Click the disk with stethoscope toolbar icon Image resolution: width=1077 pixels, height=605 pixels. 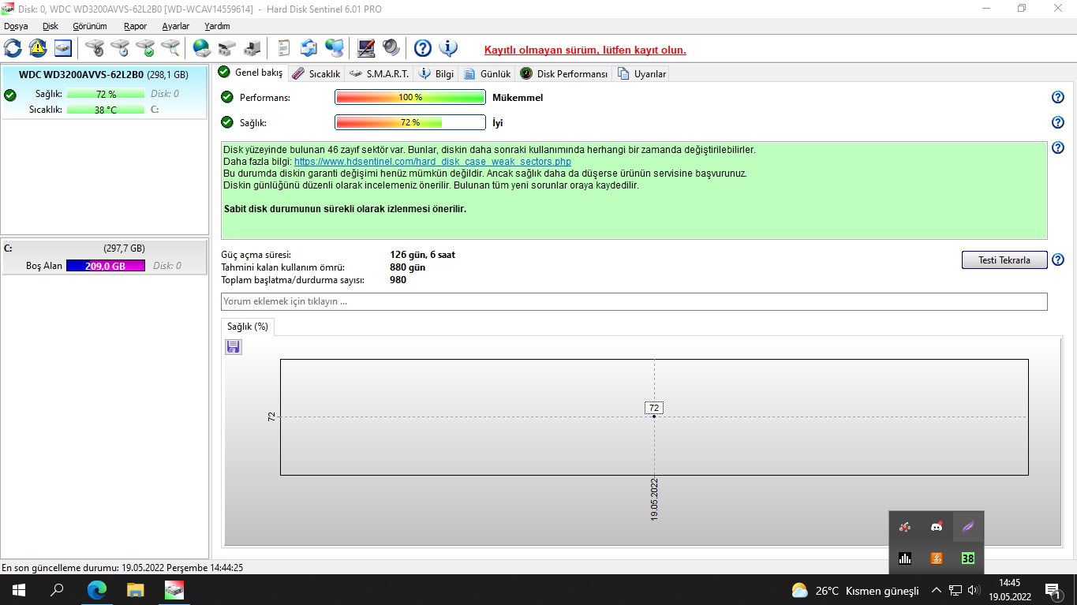pyautogui.click(x=95, y=48)
